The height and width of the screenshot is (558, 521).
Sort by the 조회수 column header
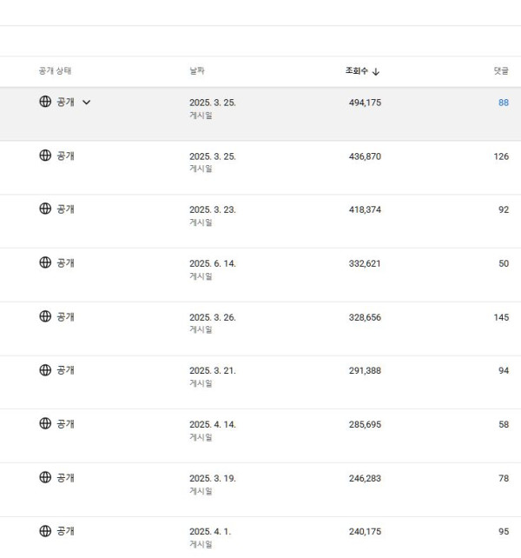357,70
